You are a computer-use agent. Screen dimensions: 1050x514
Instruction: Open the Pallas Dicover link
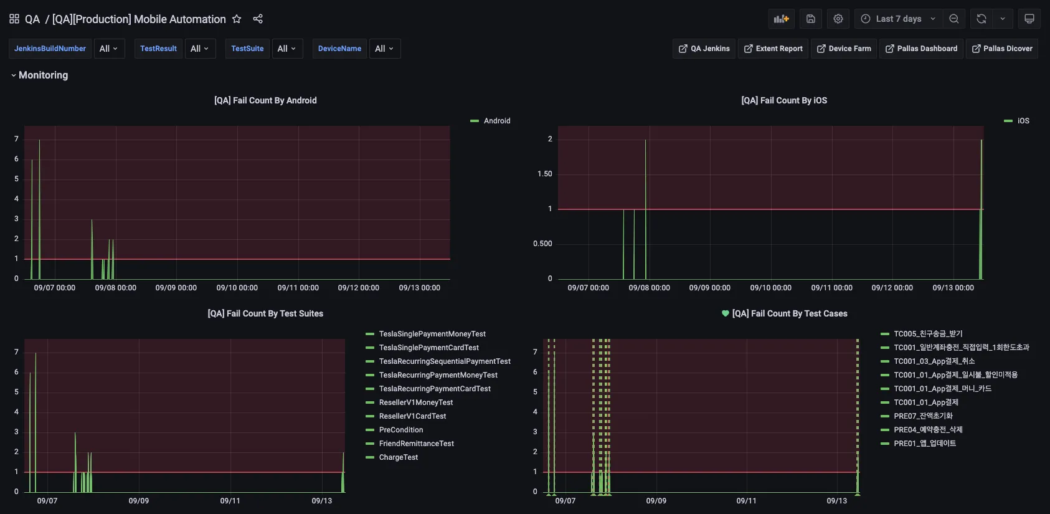point(1002,49)
